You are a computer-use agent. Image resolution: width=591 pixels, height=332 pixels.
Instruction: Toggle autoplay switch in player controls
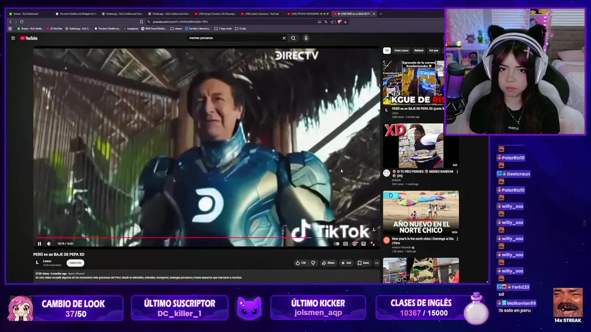click(x=337, y=243)
